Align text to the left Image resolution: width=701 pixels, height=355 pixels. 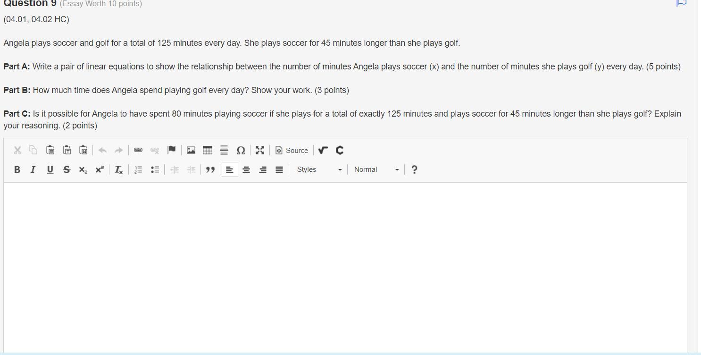(x=230, y=169)
